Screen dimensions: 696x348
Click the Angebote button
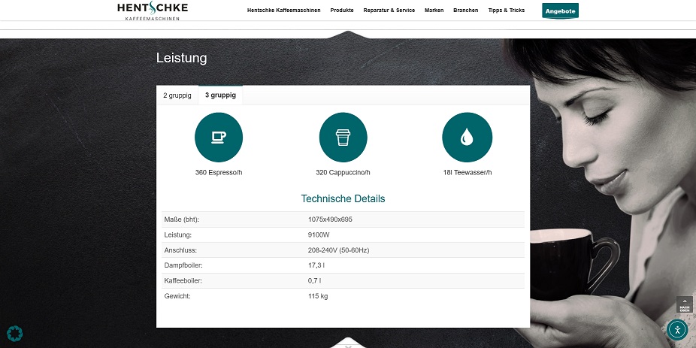tap(560, 11)
